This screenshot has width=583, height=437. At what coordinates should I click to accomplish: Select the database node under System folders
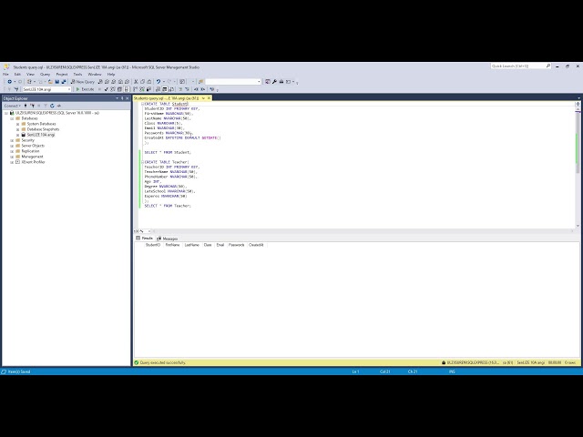point(40,135)
